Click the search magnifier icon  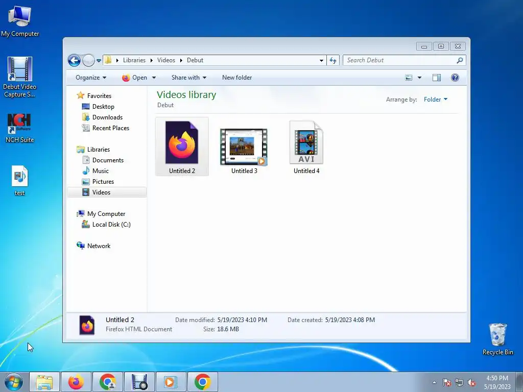pos(460,60)
